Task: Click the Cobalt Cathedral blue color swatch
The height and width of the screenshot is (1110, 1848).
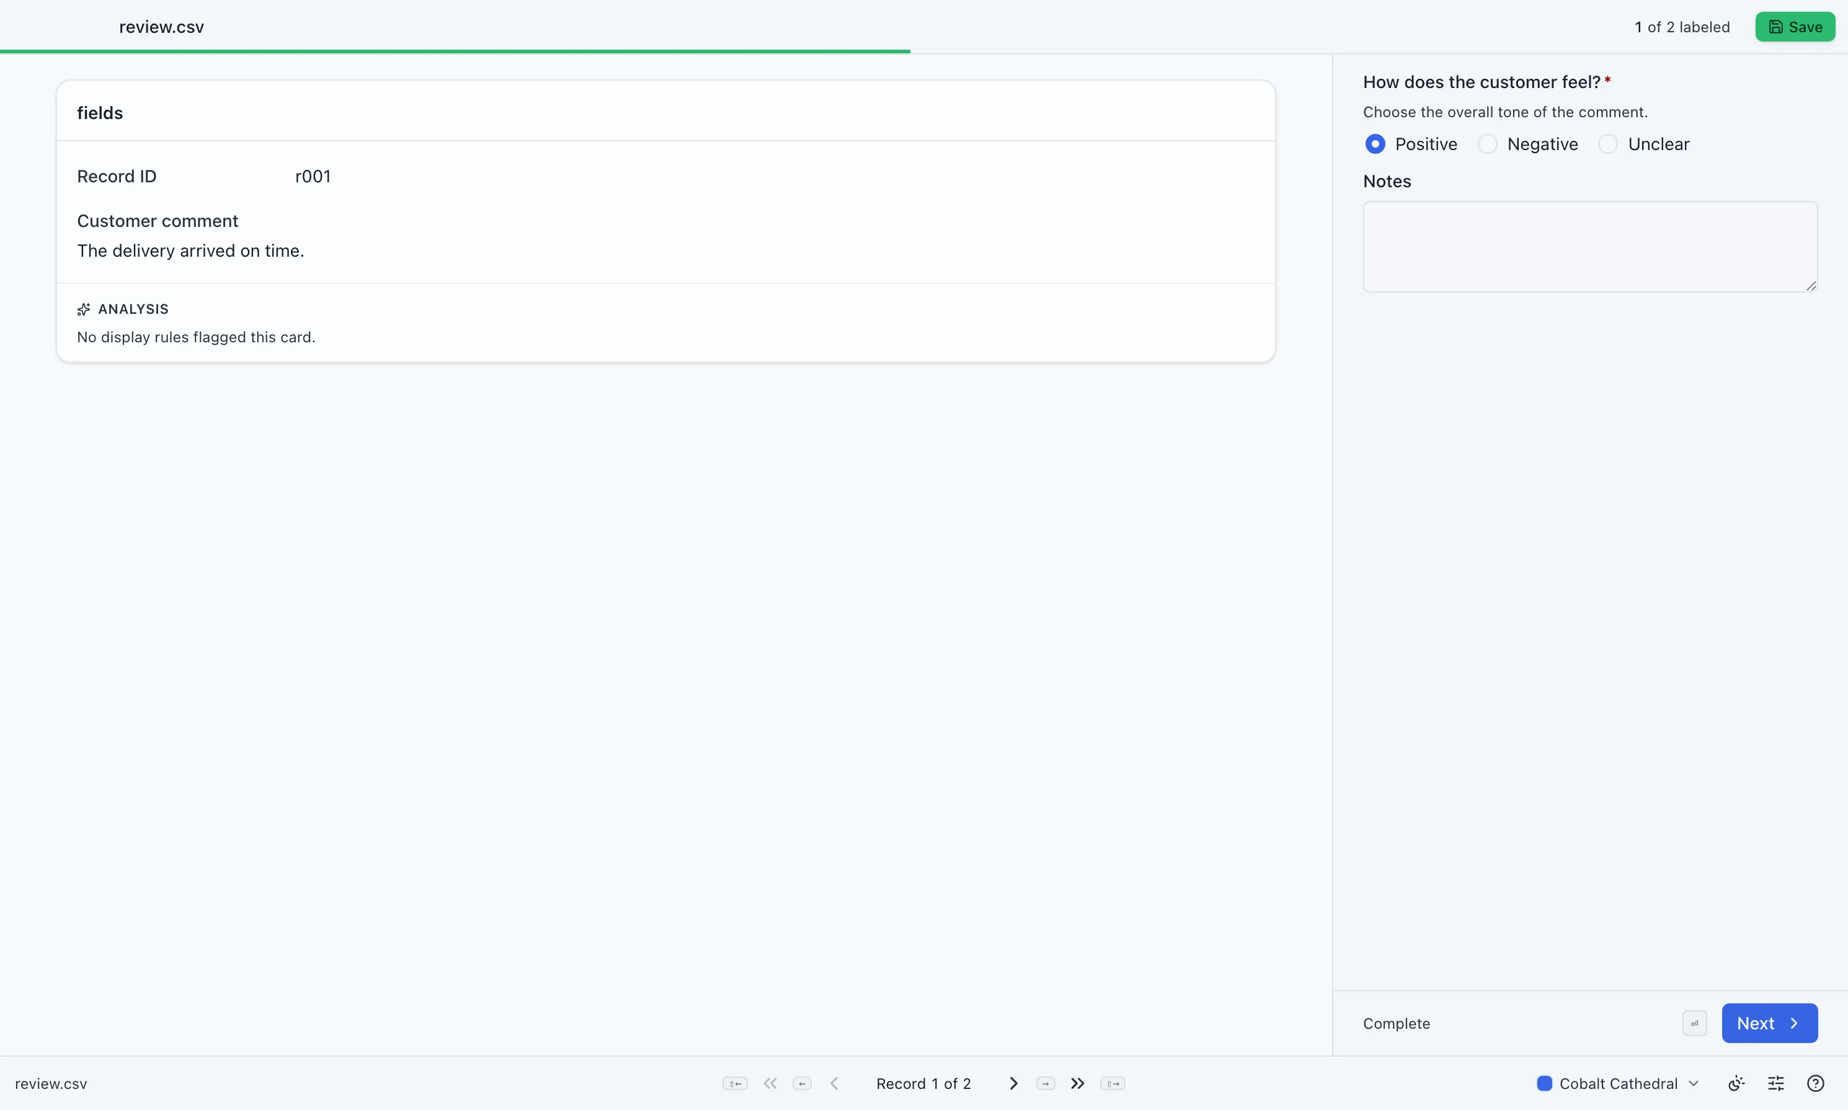Action: coord(1544,1083)
